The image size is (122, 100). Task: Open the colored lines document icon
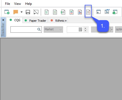[x=72, y=12]
